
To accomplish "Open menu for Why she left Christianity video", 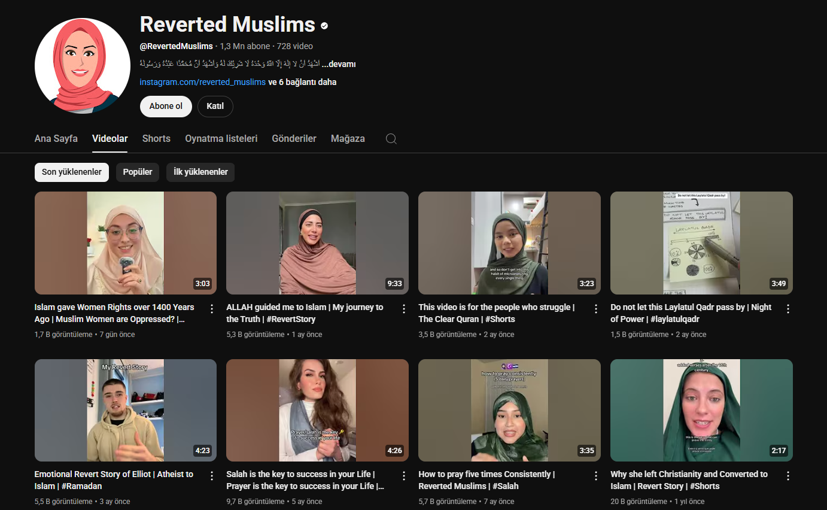I will pos(788,476).
